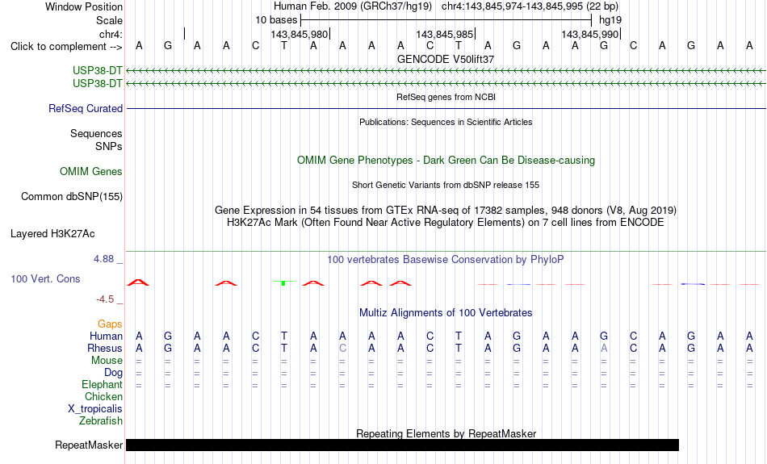Click the RepeatMasker track label

89,445
